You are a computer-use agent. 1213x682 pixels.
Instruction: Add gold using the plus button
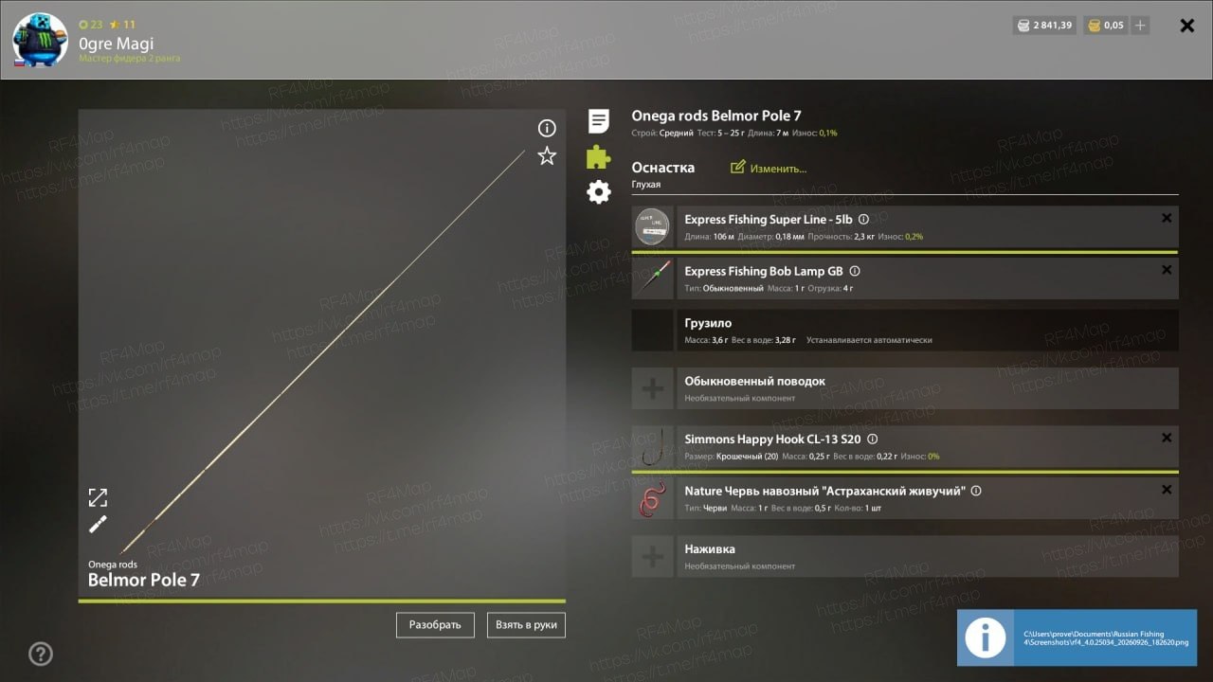click(1140, 26)
